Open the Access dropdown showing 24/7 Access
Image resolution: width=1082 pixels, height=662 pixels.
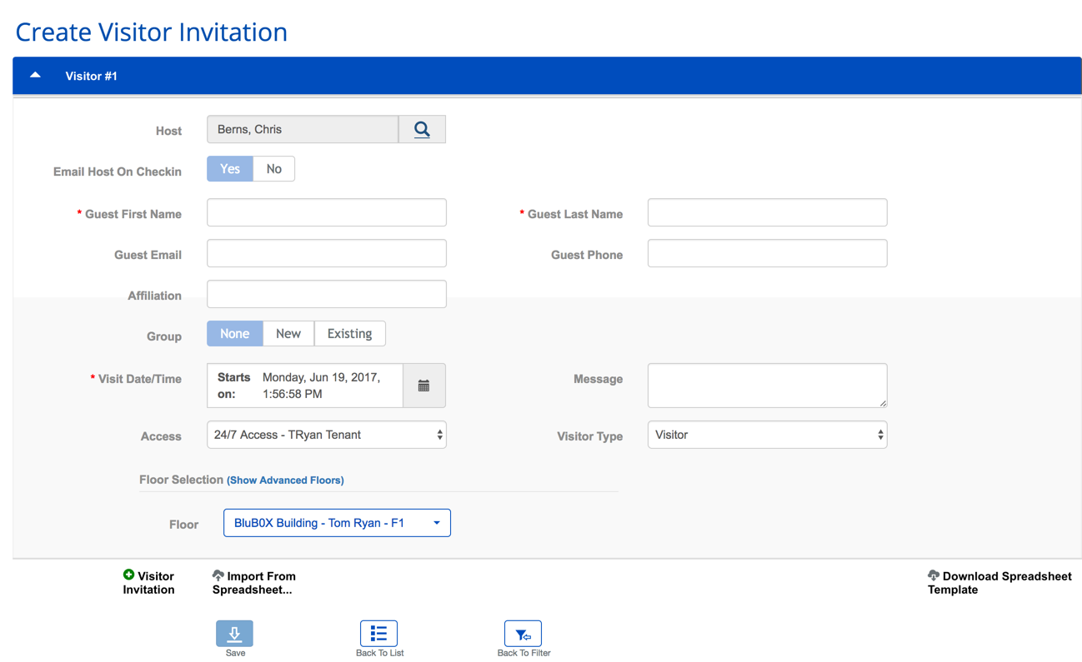[326, 434]
